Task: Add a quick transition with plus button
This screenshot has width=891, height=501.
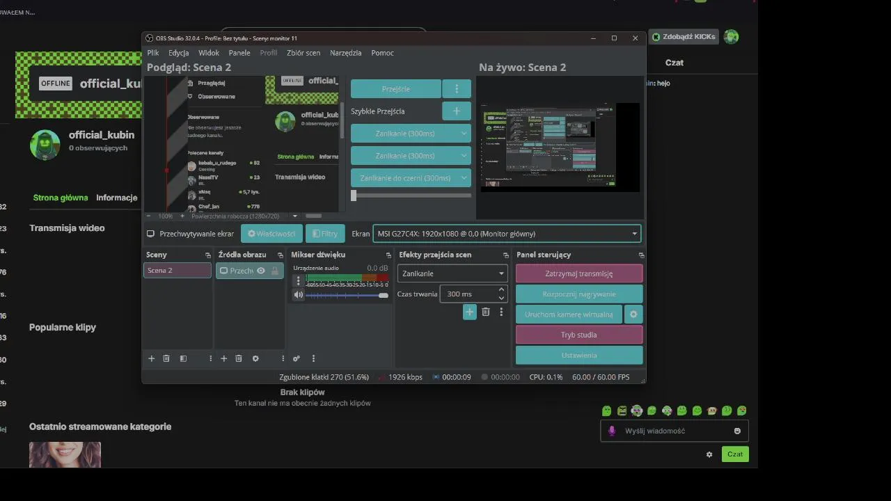Action: 457,111
